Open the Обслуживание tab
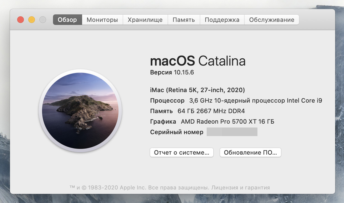The image size is (344, 203). (x=272, y=20)
